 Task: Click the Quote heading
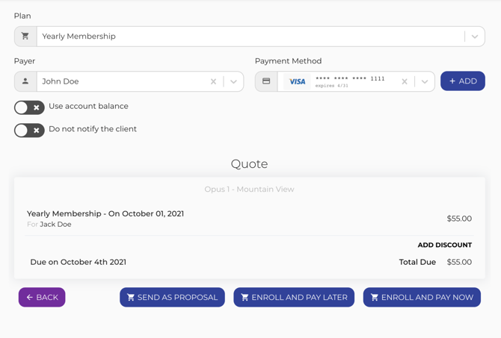(249, 164)
